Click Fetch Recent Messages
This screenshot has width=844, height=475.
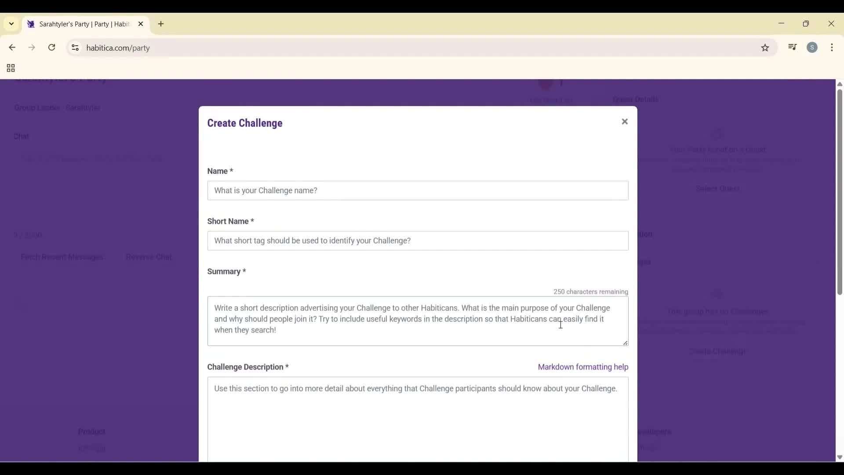62,257
